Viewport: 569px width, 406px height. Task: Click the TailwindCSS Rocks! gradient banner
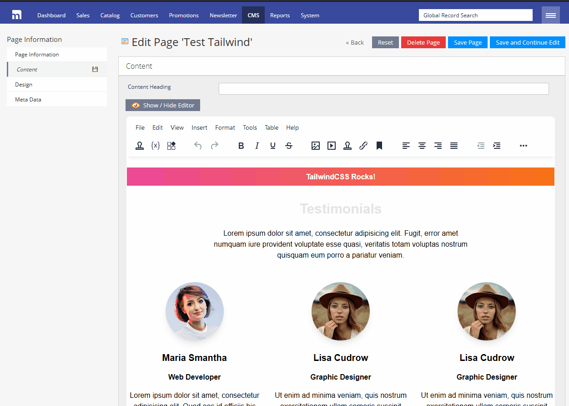[x=341, y=177]
